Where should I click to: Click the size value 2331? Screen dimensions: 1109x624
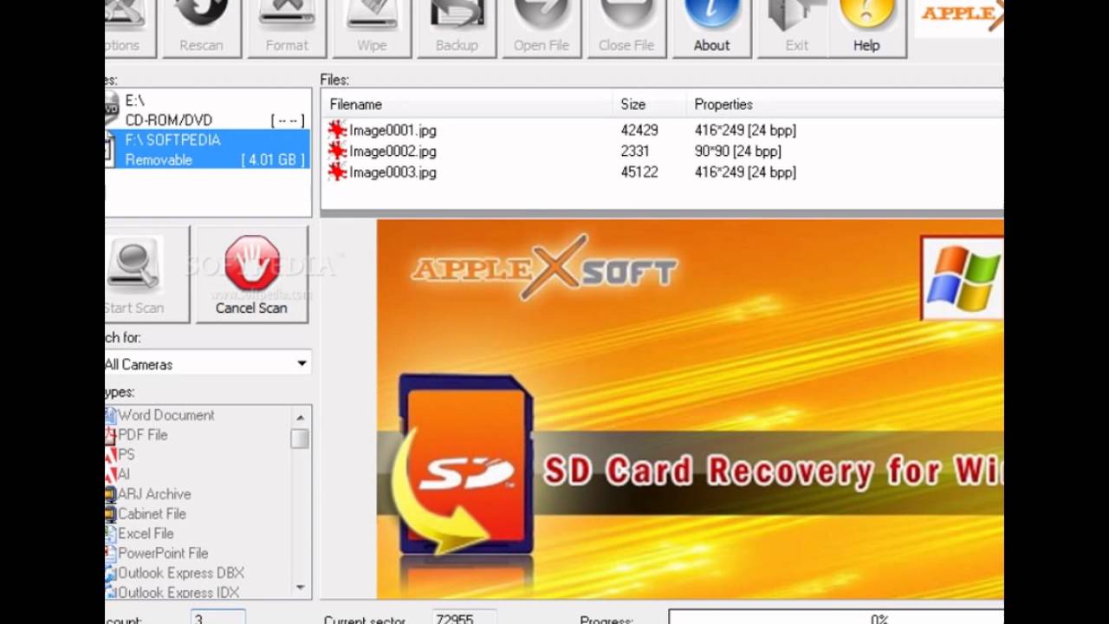tap(635, 151)
